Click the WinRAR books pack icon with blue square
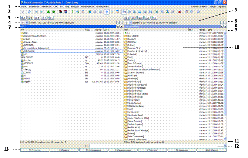Image resolution: width=248 pixels, height=158 pixels. click(x=66, y=12)
